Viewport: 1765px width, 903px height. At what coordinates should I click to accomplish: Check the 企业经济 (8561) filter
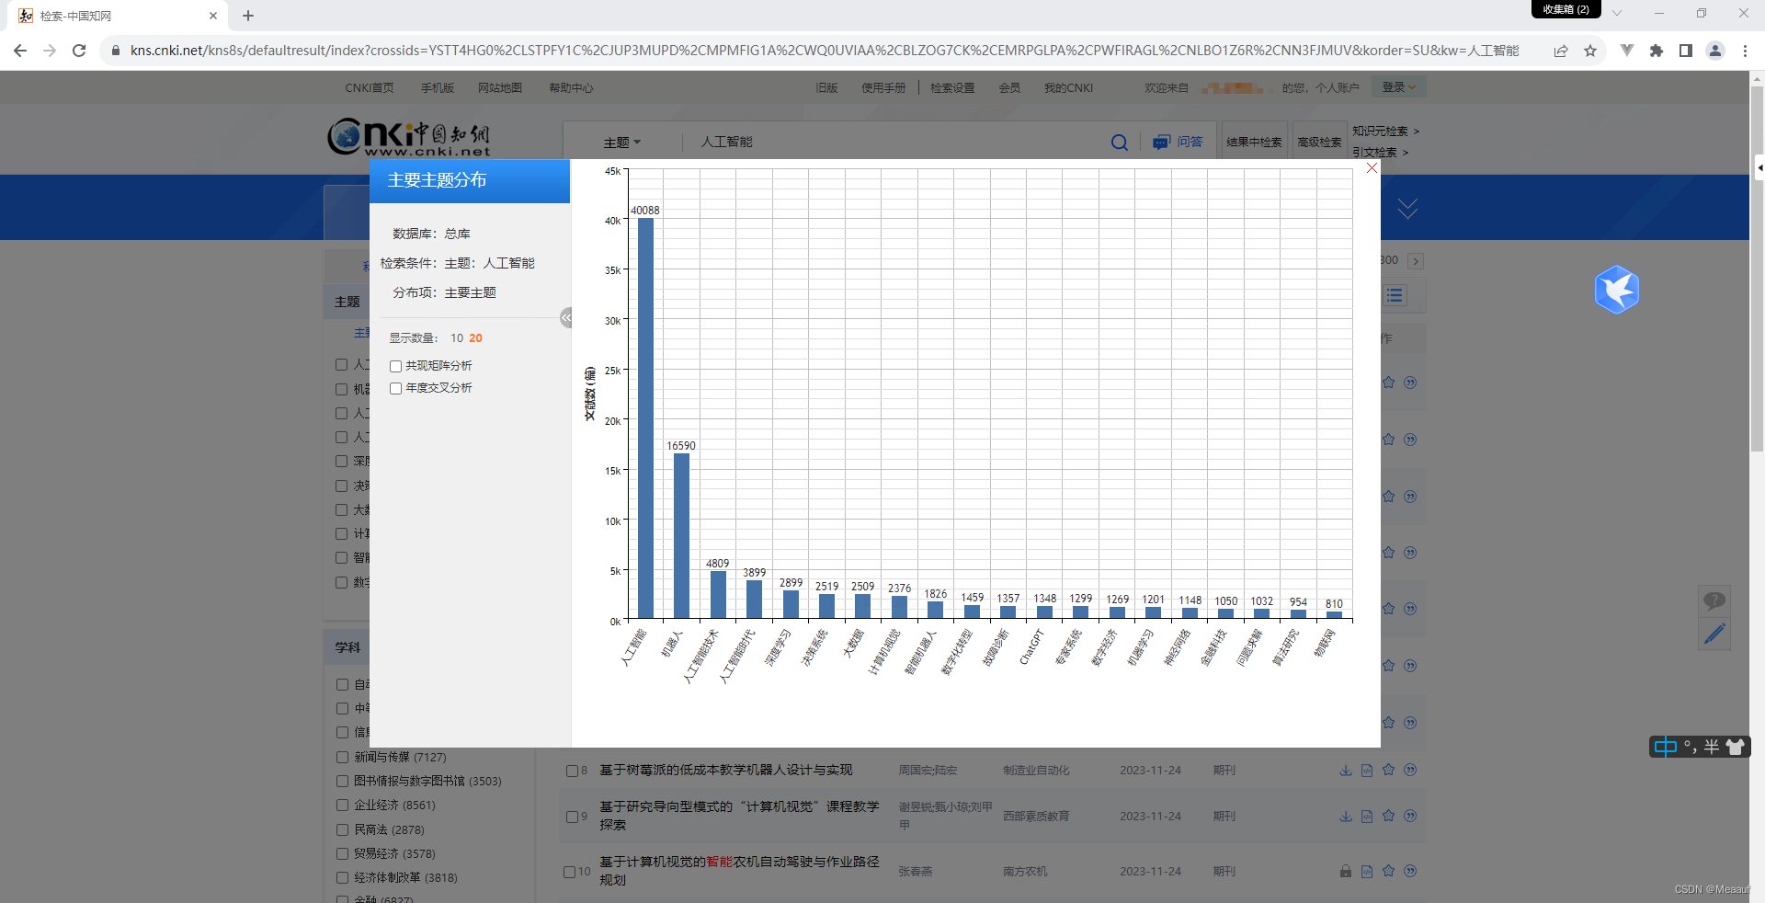(342, 806)
